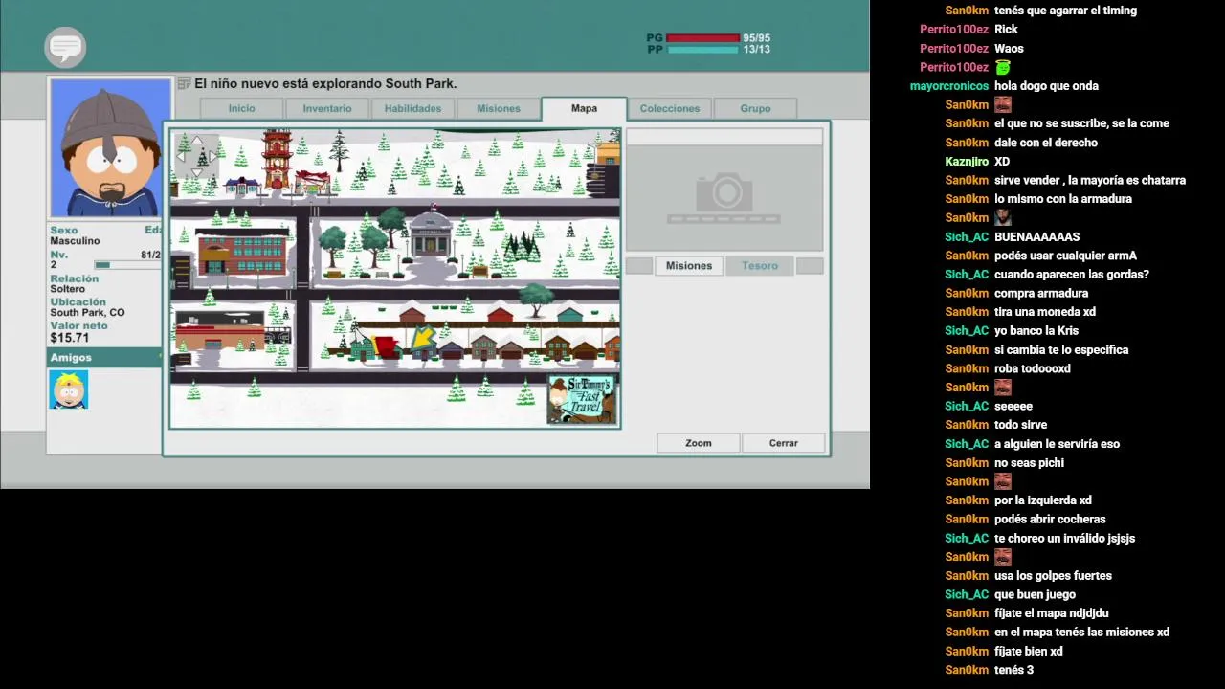The width and height of the screenshot is (1225, 689).
Task: Click the teal PP power bar
Action: coord(703,49)
